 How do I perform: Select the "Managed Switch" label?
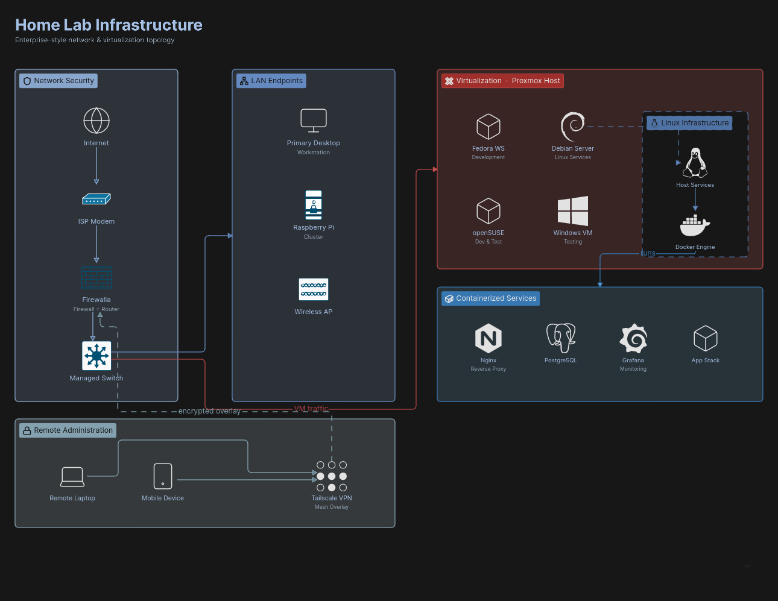pos(96,379)
